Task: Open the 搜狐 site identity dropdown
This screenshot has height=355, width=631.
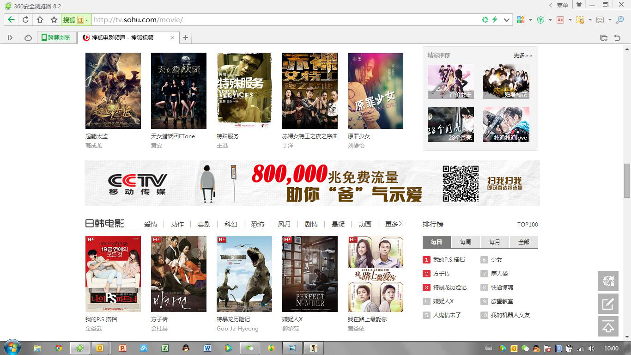Action: 76,20
